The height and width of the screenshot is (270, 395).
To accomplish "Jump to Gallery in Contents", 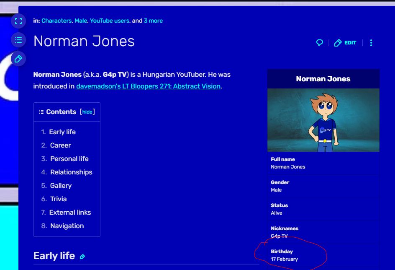I will tap(61, 185).
